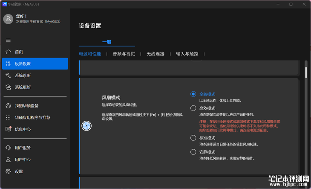Select 全转模式 fan mode radio

pos(193,94)
